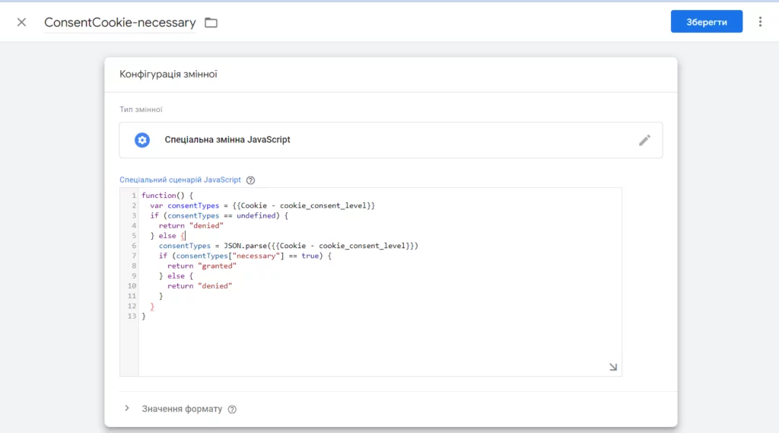Viewport: 779px width, 433px height.
Task: Grab the code editor resize handle arrow
Action: tap(613, 367)
